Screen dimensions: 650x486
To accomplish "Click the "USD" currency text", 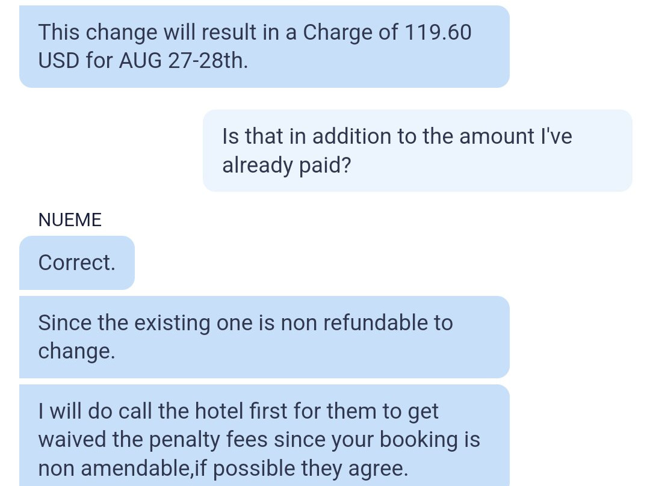I will [x=58, y=61].
